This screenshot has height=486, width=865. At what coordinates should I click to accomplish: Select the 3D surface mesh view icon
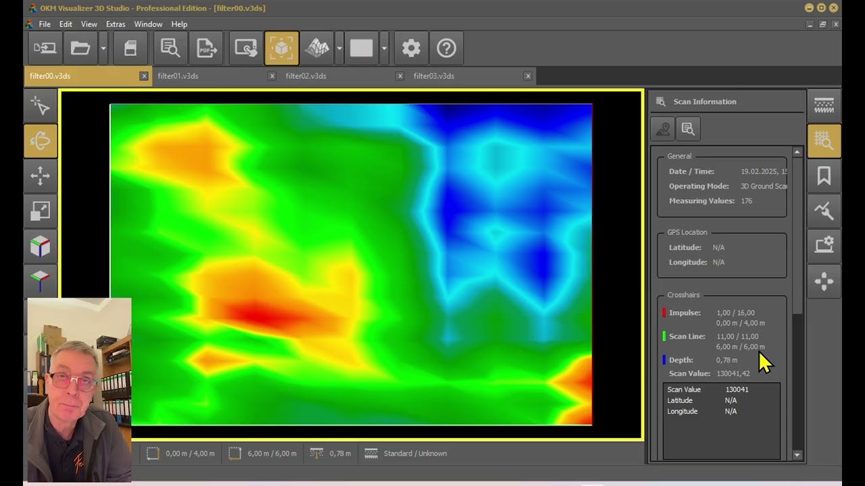tap(318, 48)
